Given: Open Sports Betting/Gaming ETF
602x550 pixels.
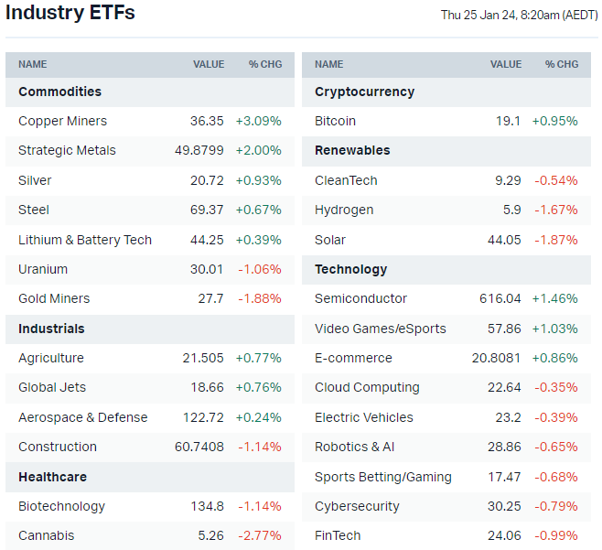Looking at the screenshot, I should click(382, 477).
